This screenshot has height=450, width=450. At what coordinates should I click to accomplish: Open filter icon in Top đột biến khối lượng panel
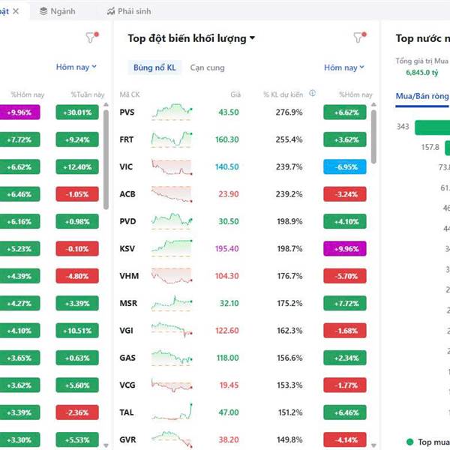click(x=359, y=37)
